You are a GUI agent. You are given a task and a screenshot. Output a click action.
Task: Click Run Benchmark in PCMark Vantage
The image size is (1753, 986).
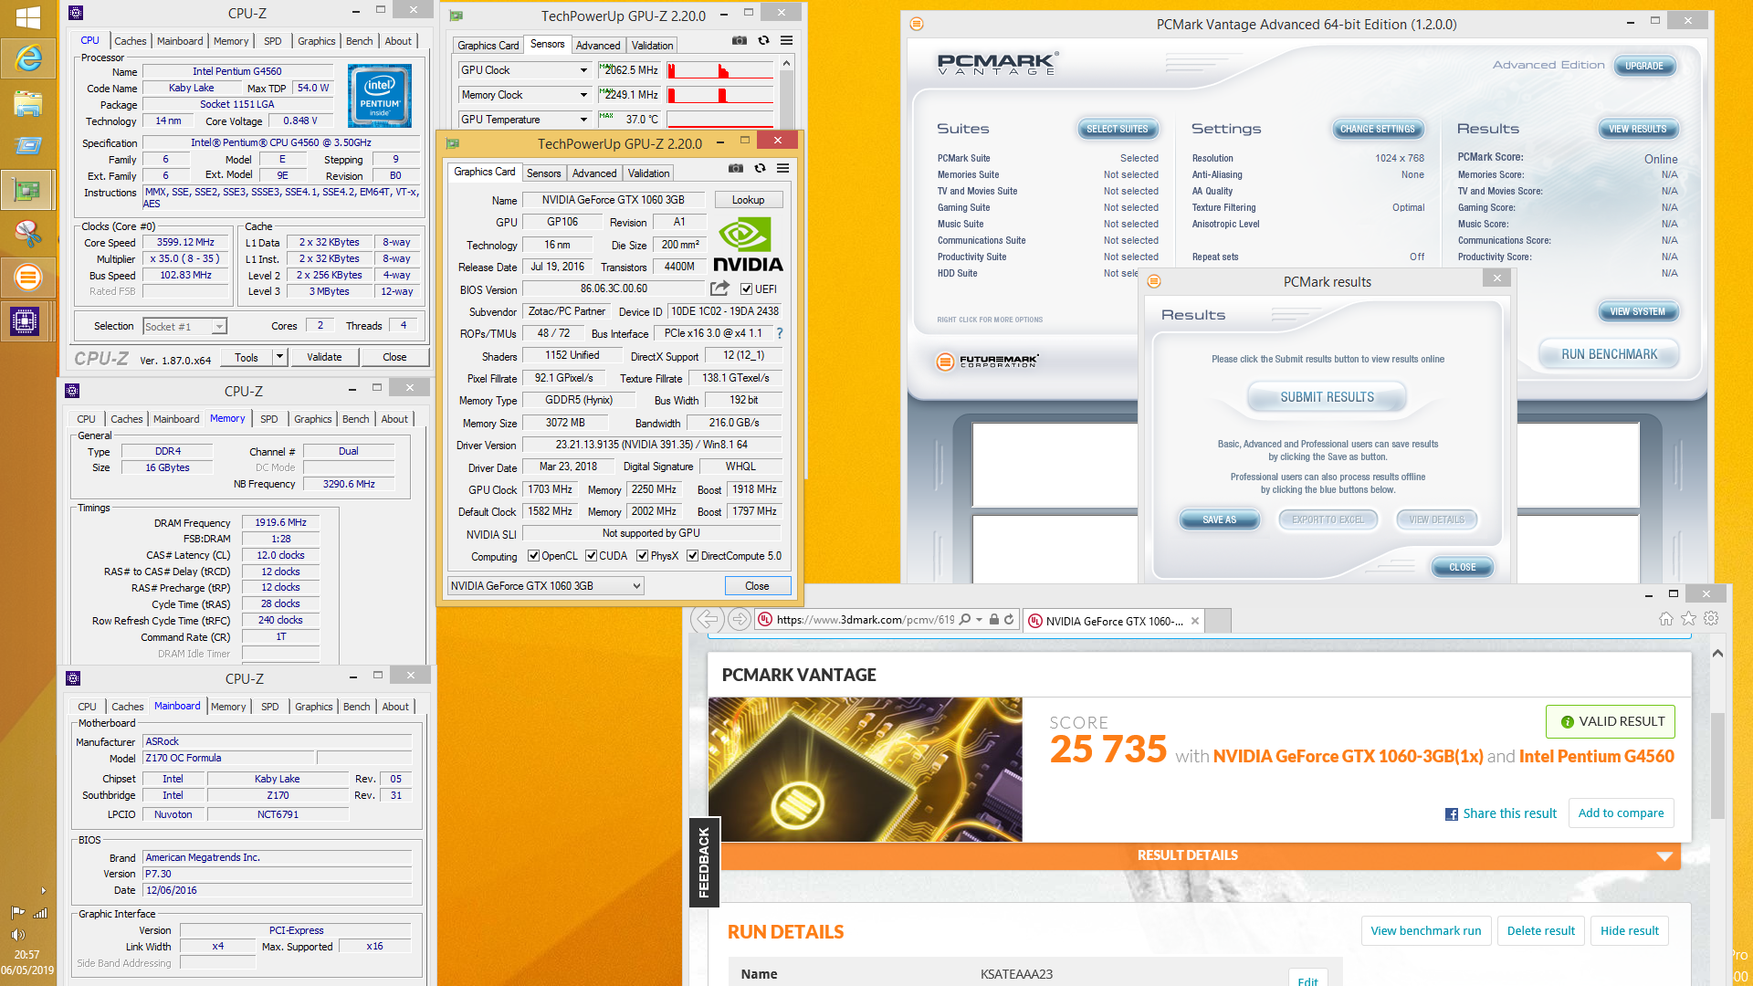click(1609, 354)
